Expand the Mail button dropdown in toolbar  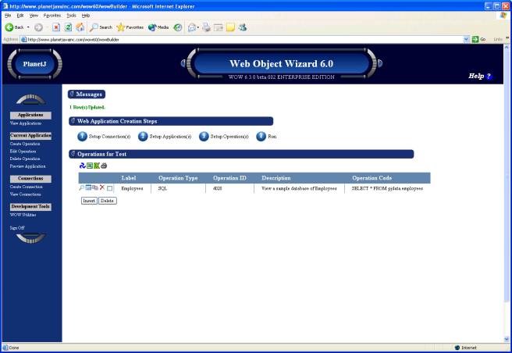[198, 27]
